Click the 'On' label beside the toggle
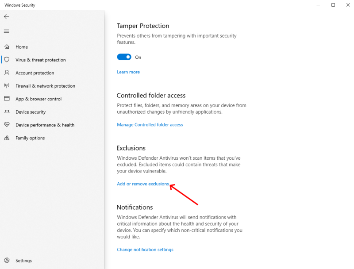 coord(138,58)
